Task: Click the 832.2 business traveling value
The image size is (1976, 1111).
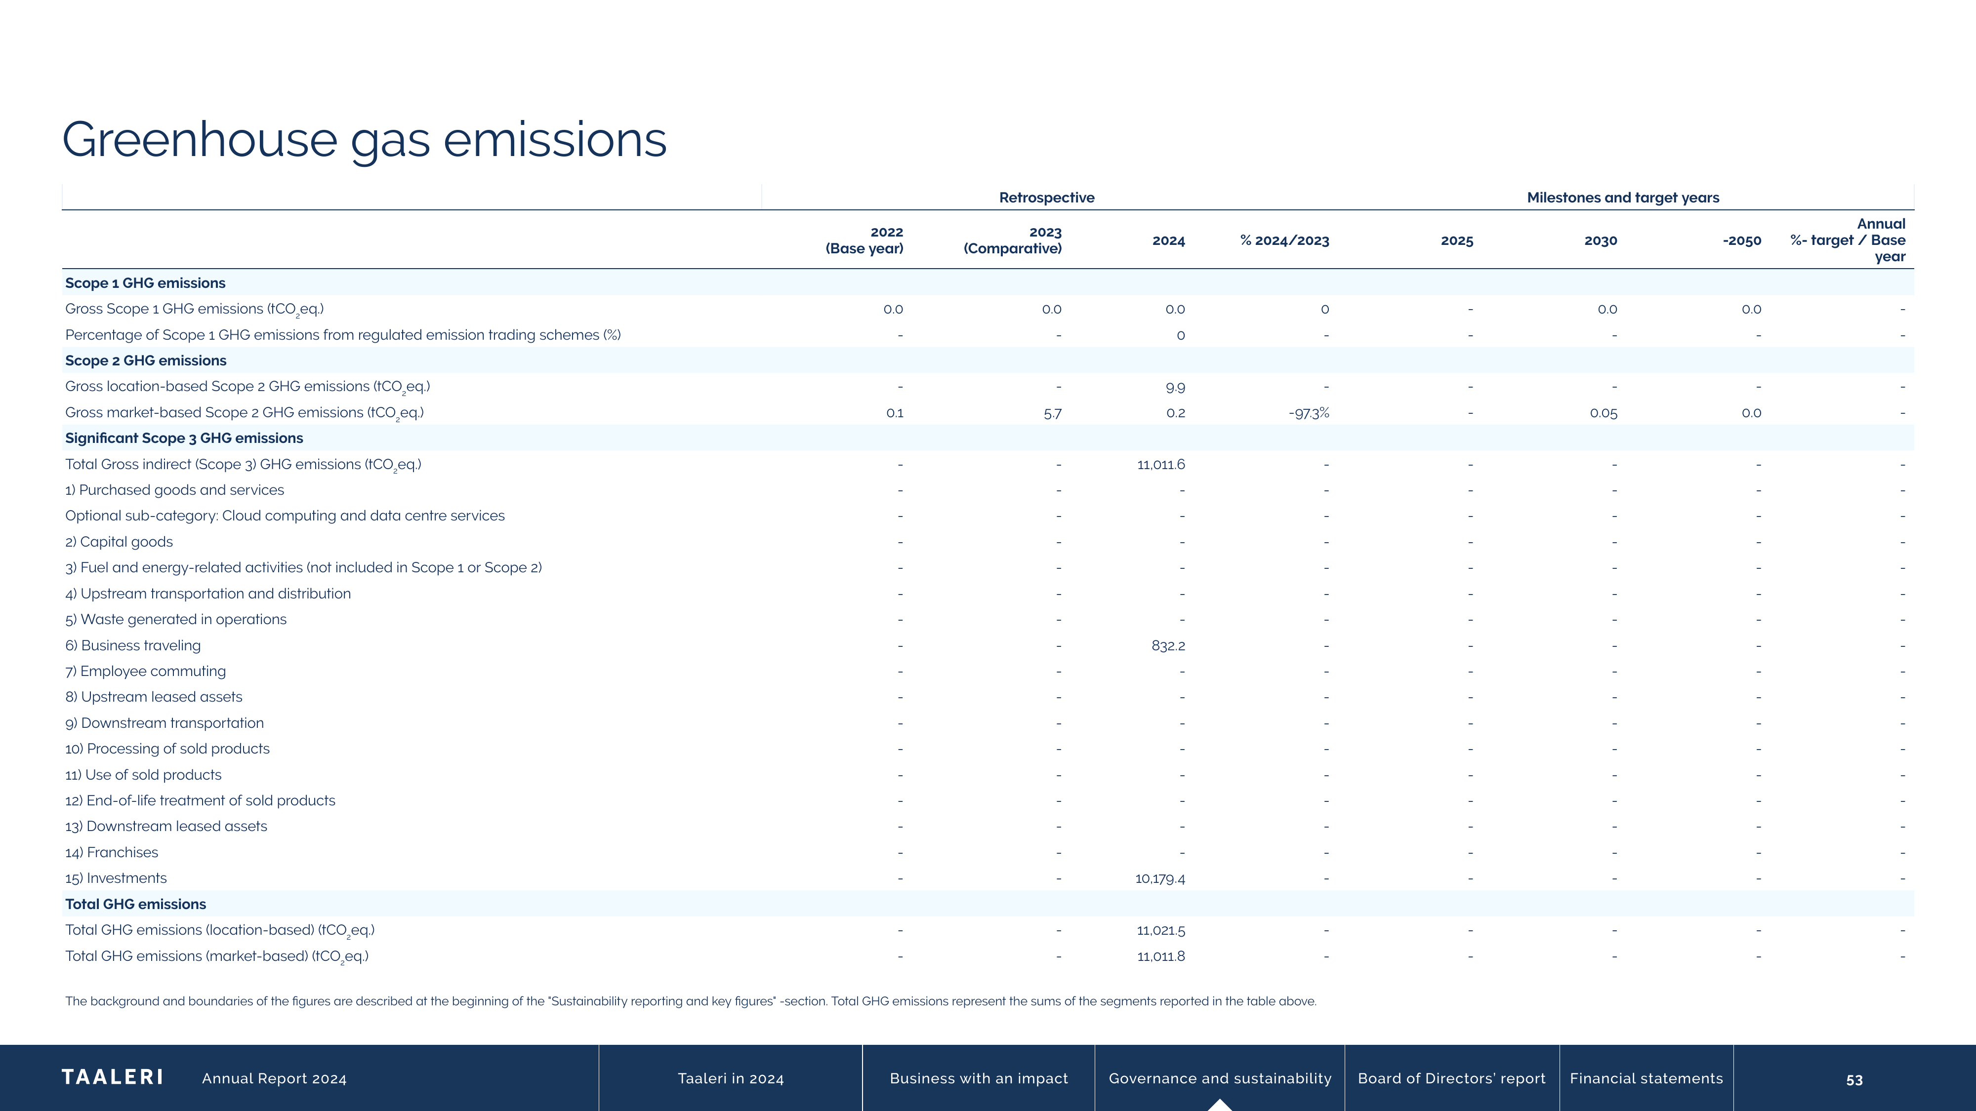Action: coord(1167,645)
